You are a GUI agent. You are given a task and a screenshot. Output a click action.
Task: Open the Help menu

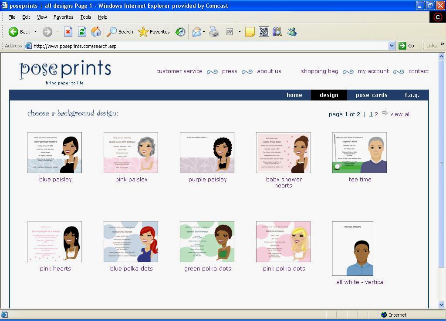103,17
